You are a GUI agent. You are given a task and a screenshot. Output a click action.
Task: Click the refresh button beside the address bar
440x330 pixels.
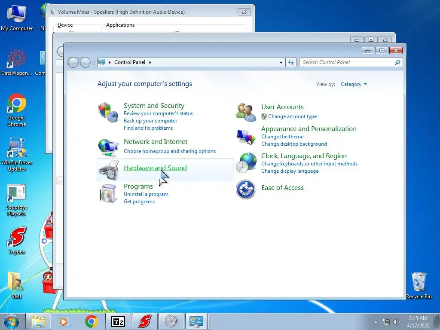pyautogui.click(x=291, y=62)
